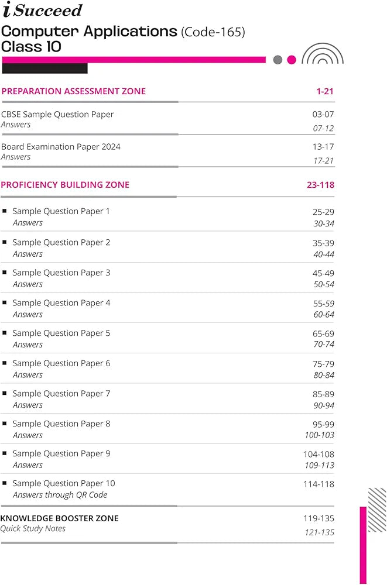Click the long pink horizontal header bar
Image resolution: width=387 pixels, height=585 pixels.
click(x=133, y=60)
